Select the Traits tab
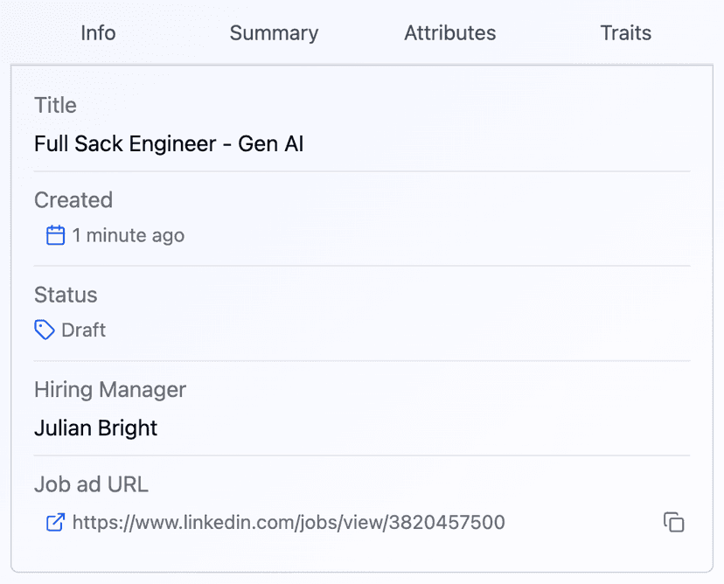The image size is (724, 584). pyautogui.click(x=625, y=33)
